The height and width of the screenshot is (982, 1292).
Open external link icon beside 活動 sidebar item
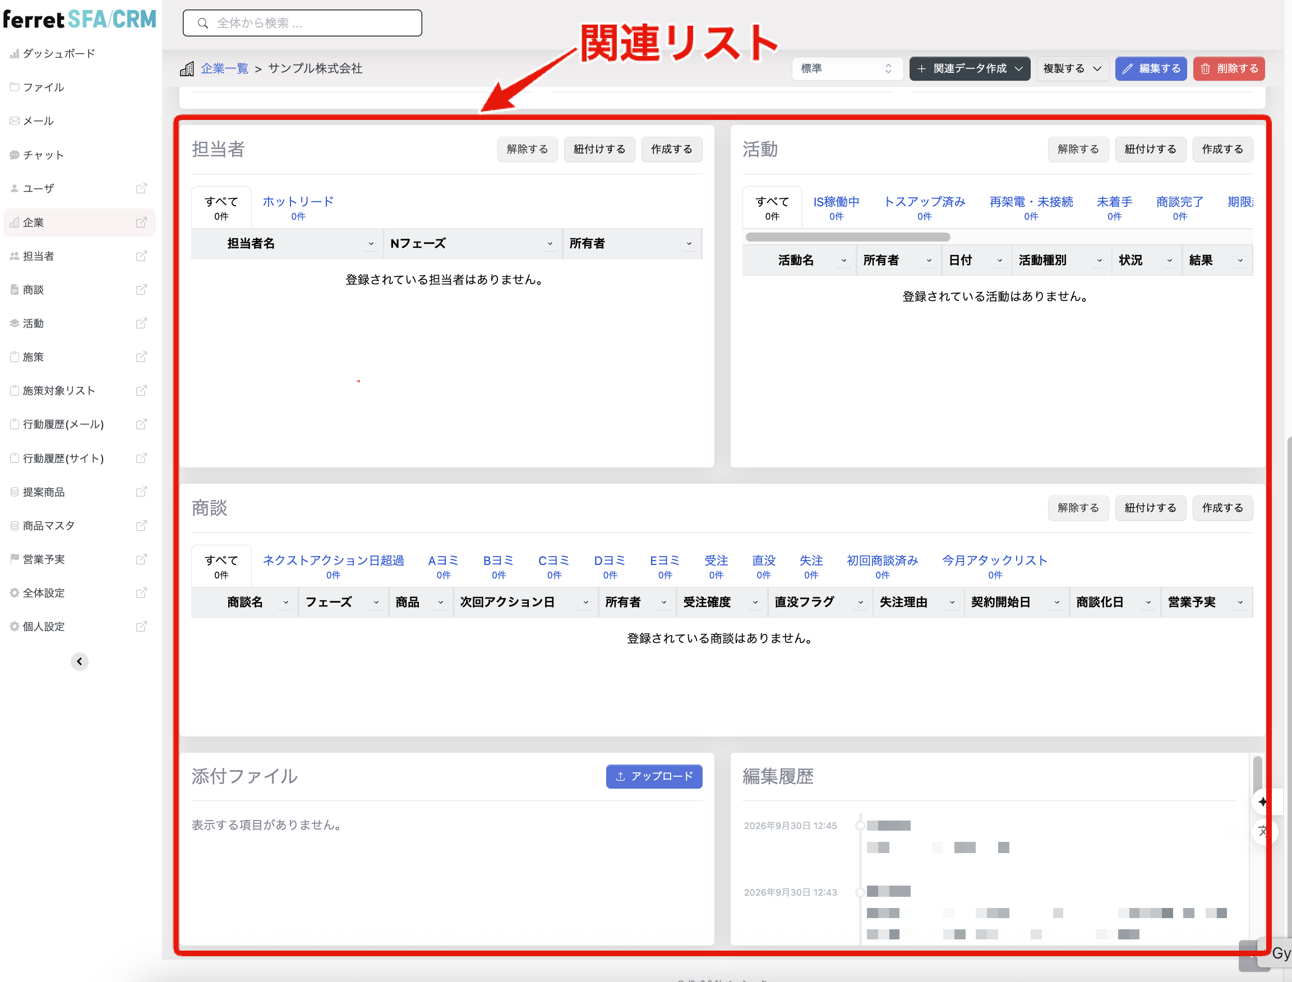[x=141, y=323]
